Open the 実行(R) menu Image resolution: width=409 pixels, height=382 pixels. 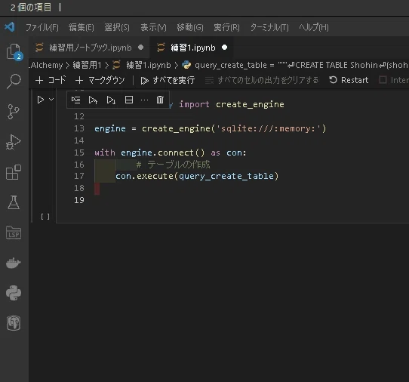pyautogui.click(x=226, y=27)
